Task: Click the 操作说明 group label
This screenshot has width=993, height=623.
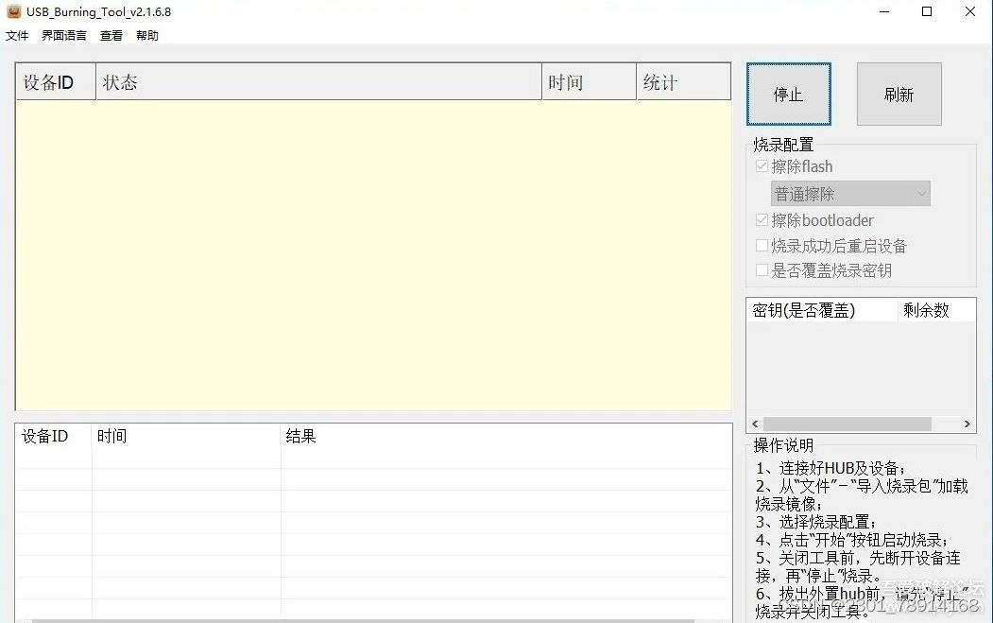Action: [783, 445]
